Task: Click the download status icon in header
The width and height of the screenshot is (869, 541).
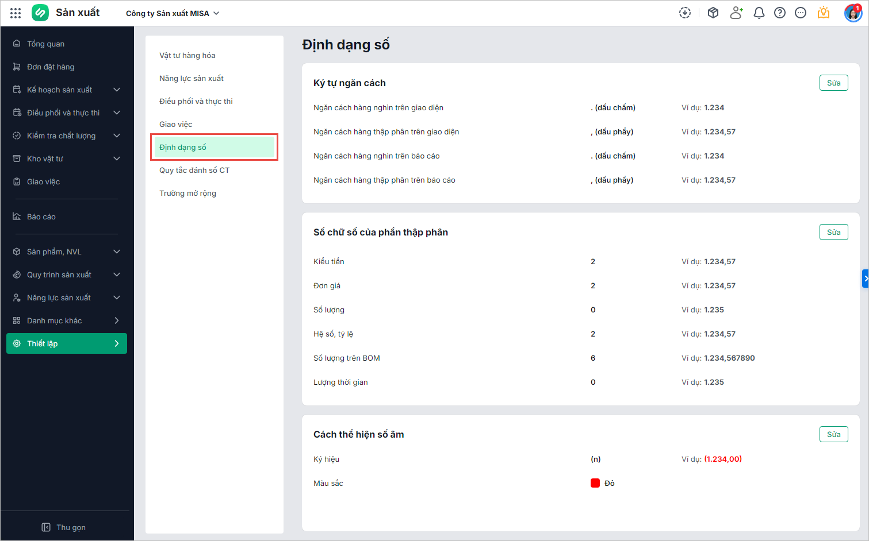Action: coord(684,13)
